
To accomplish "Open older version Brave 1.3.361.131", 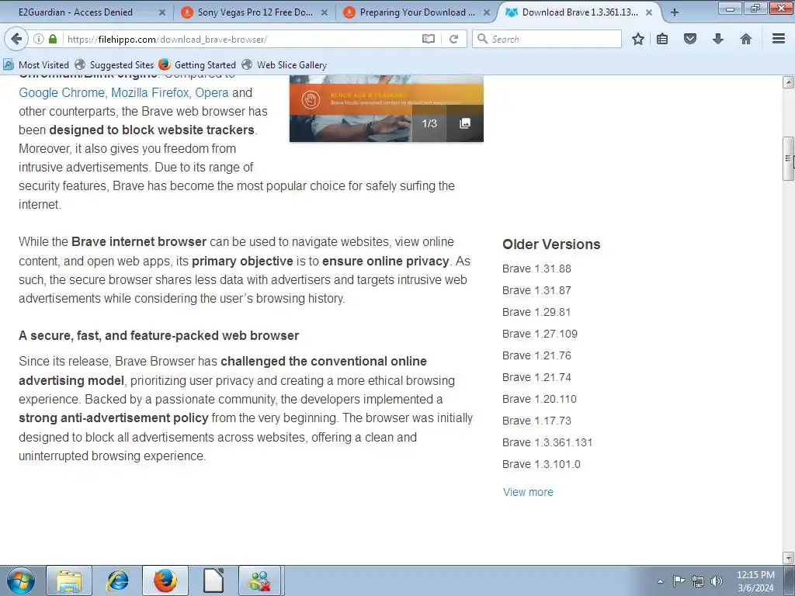I will point(547,443).
